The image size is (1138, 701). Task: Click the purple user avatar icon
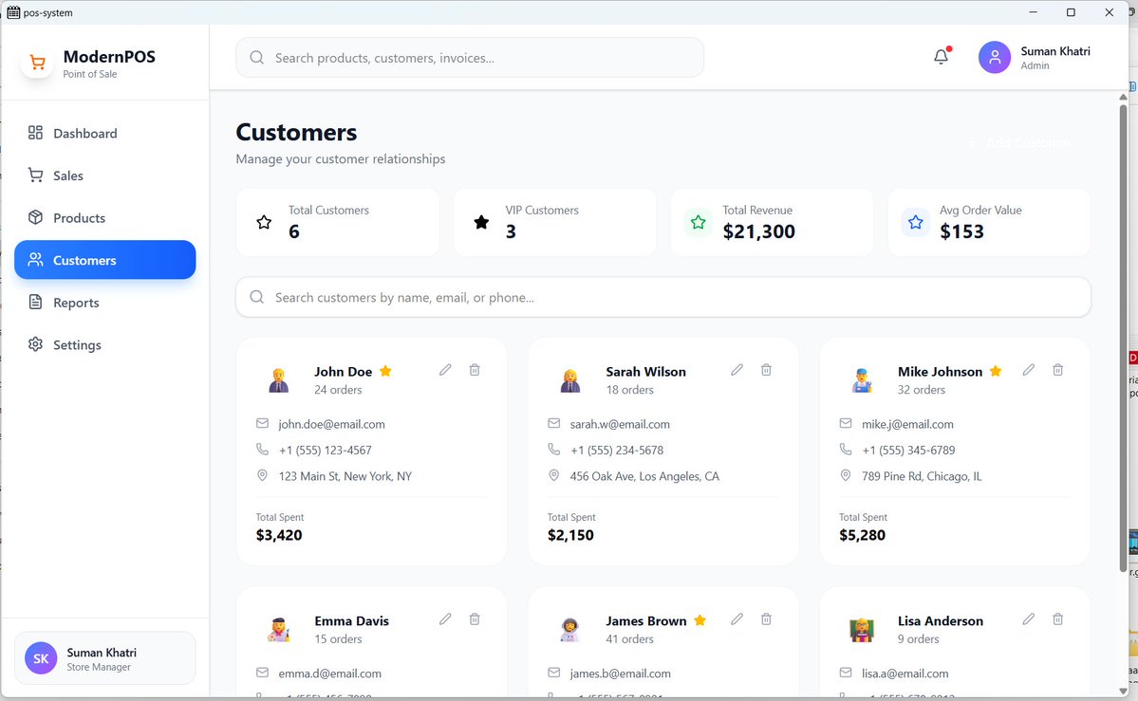[995, 57]
